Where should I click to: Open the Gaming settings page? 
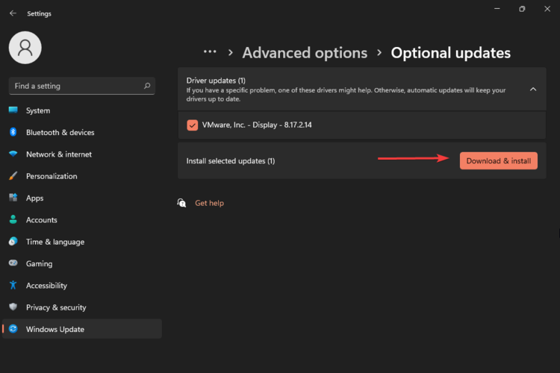(39, 263)
